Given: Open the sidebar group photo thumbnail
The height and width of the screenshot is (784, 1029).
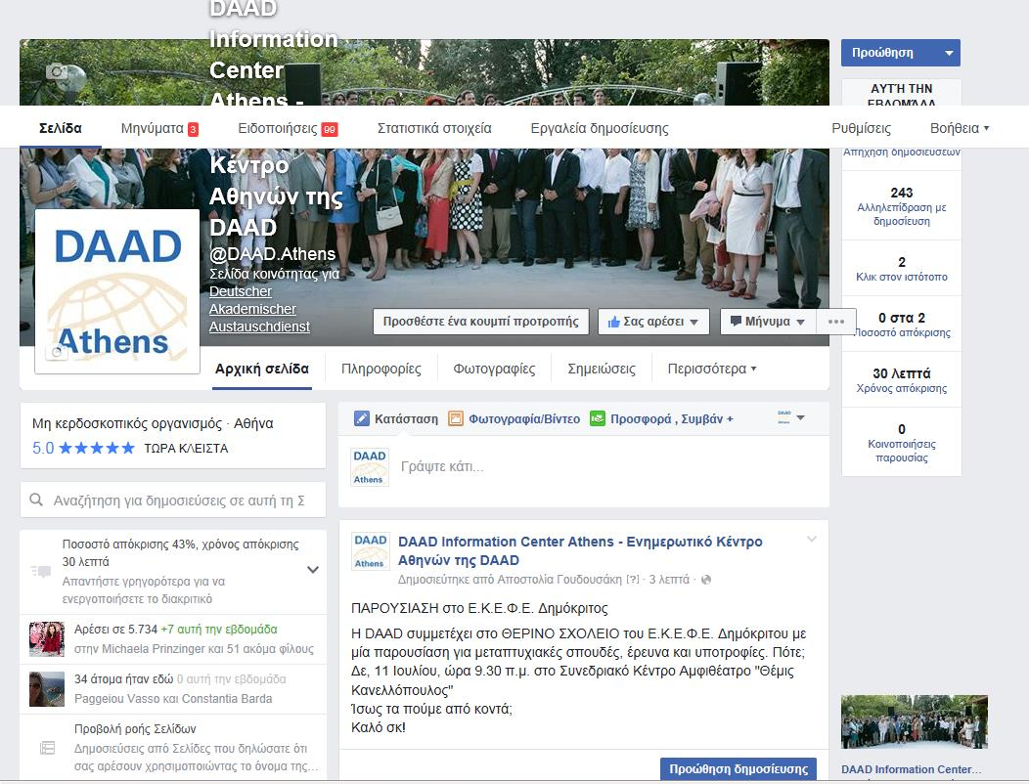Looking at the screenshot, I should click(x=915, y=722).
